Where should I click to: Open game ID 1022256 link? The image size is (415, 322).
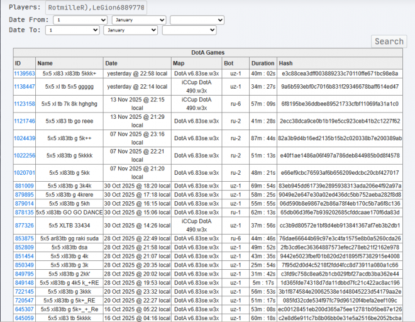click(25, 155)
